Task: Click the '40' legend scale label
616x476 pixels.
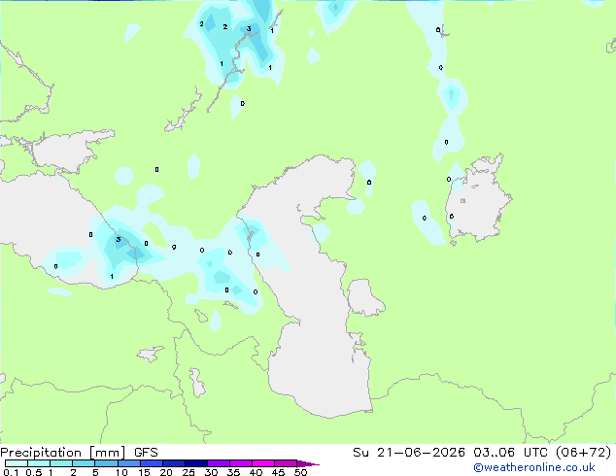Action: pyautogui.click(x=256, y=472)
